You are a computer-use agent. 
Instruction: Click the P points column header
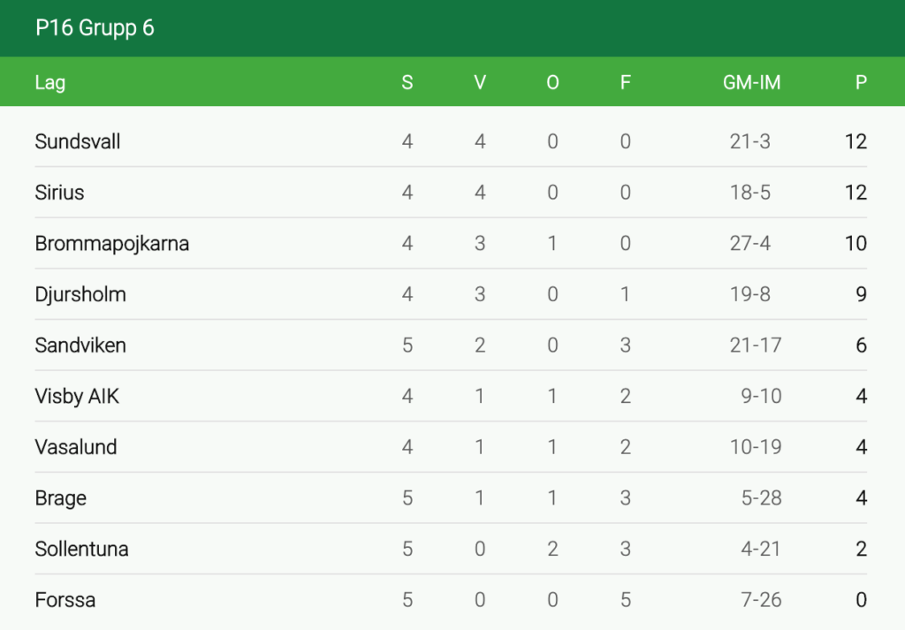pyautogui.click(x=861, y=83)
